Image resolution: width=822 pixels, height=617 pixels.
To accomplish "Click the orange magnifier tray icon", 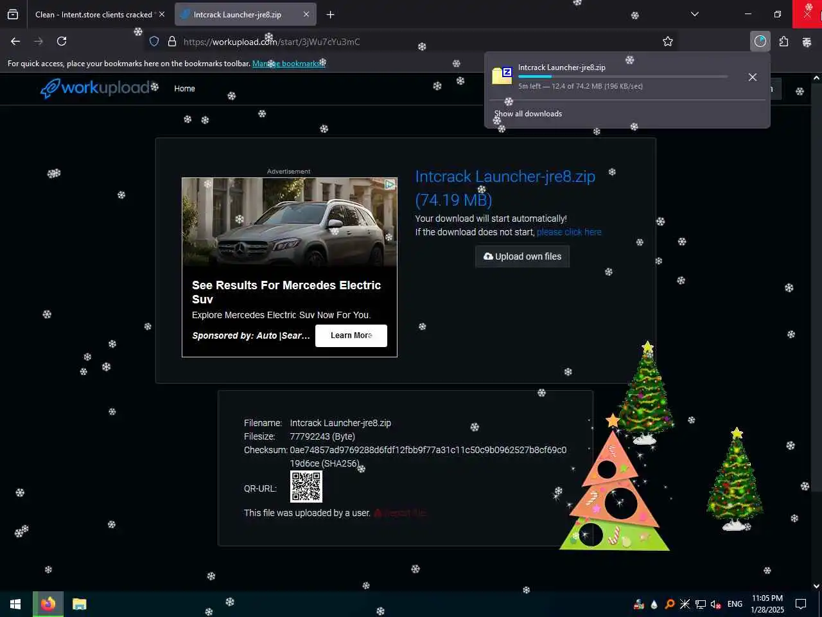I will (x=670, y=604).
